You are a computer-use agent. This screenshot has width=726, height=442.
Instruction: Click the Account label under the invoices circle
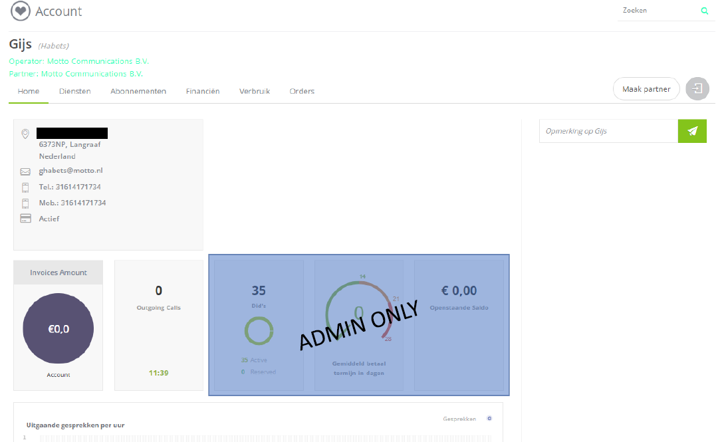(59, 375)
